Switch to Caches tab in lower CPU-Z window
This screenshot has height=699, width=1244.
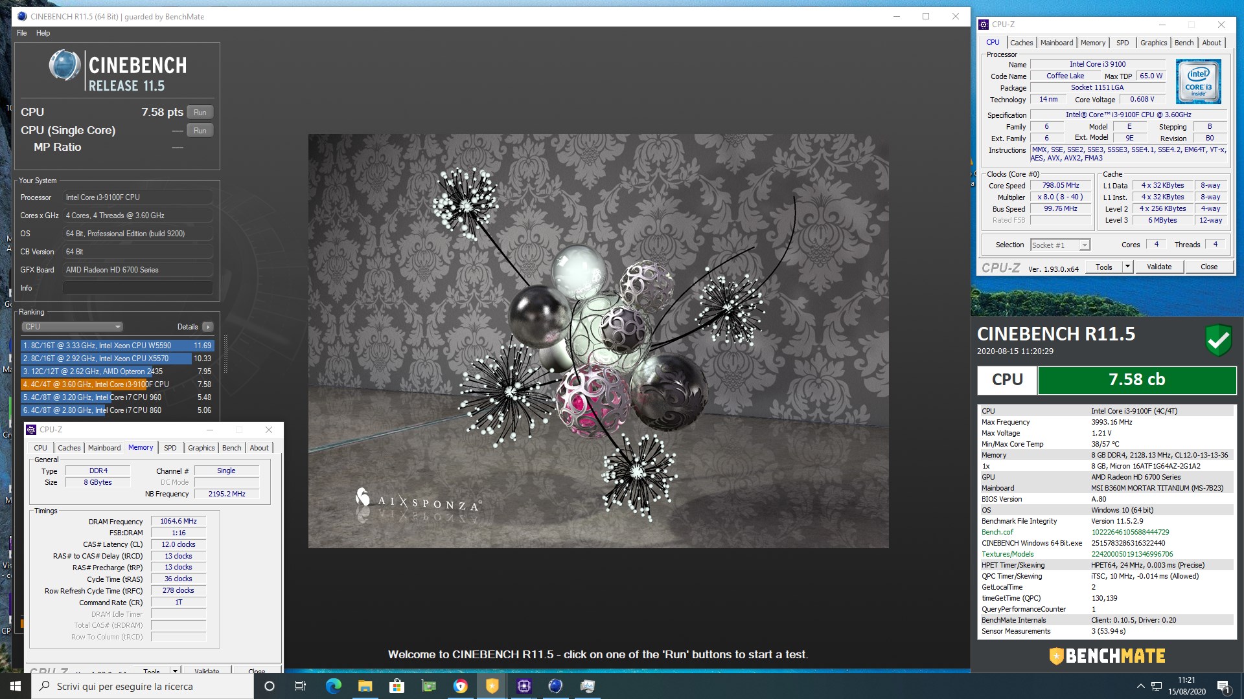(69, 448)
